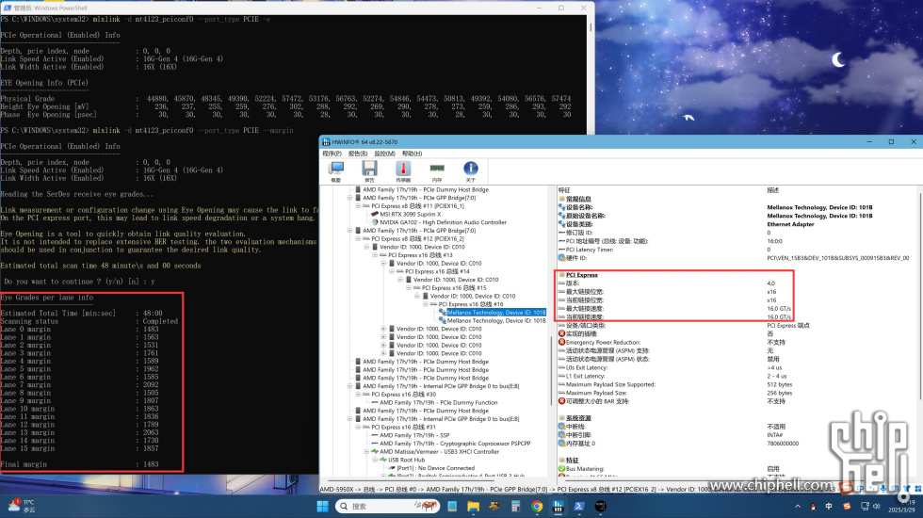923x518 pixels.
Task: Click the Emergency Power Reduction row
Action: (x=672, y=343)
